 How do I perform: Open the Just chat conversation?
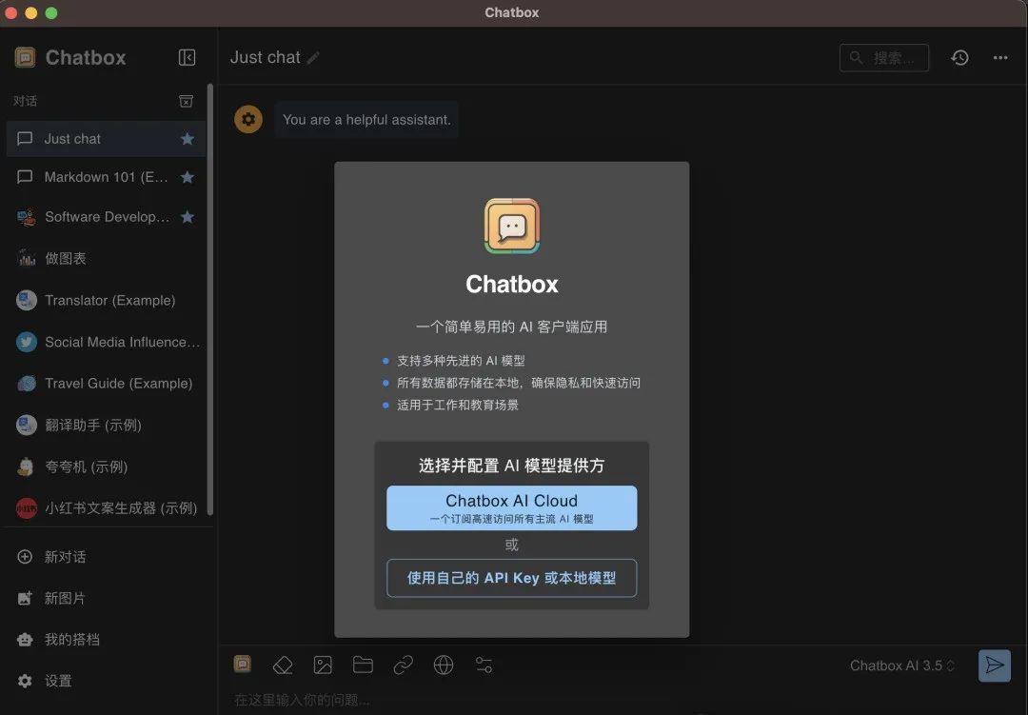(x=107, y=139)
